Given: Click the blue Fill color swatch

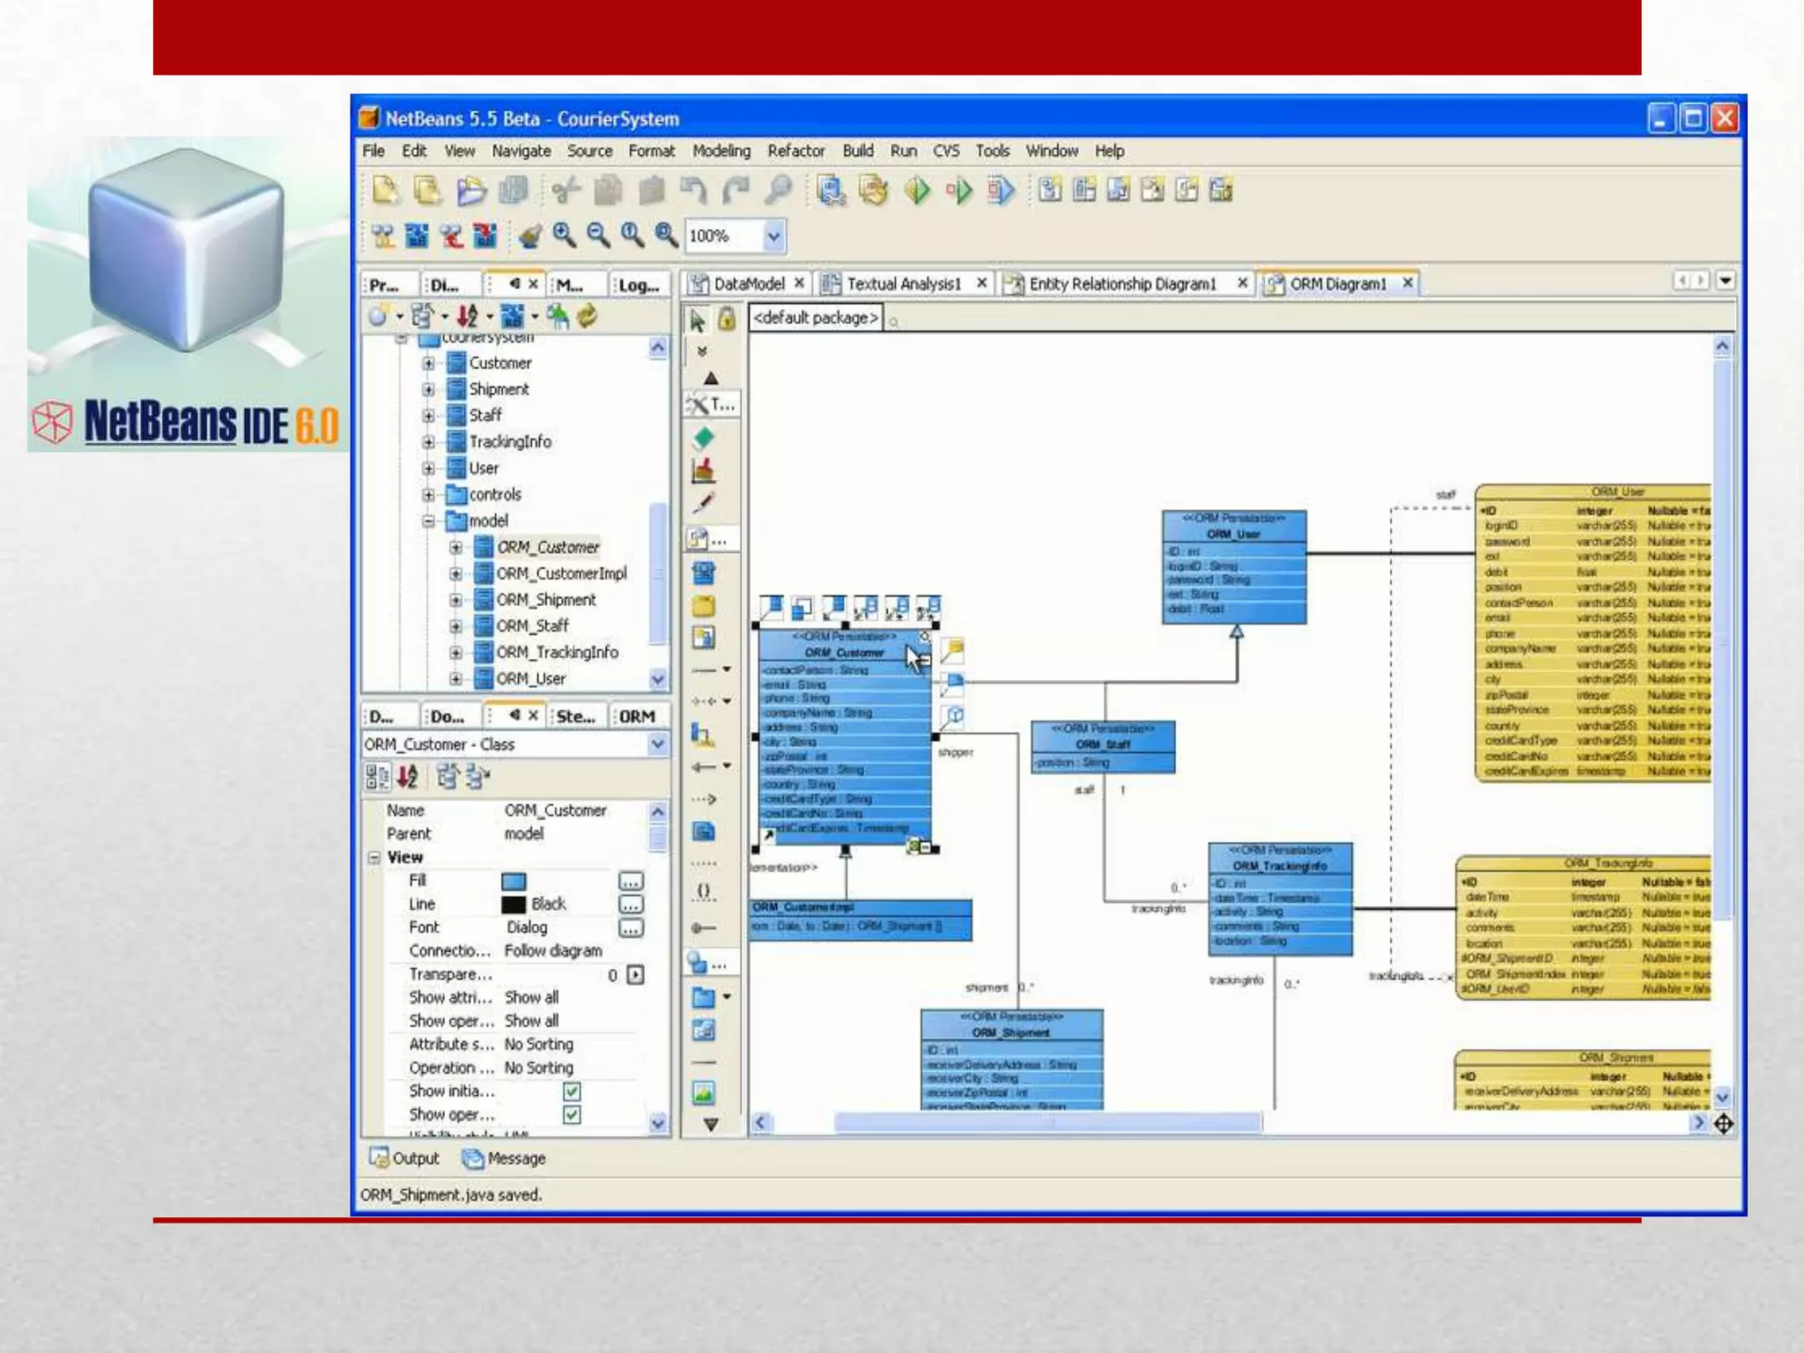Looking at the screenshot, I should 514,881.
